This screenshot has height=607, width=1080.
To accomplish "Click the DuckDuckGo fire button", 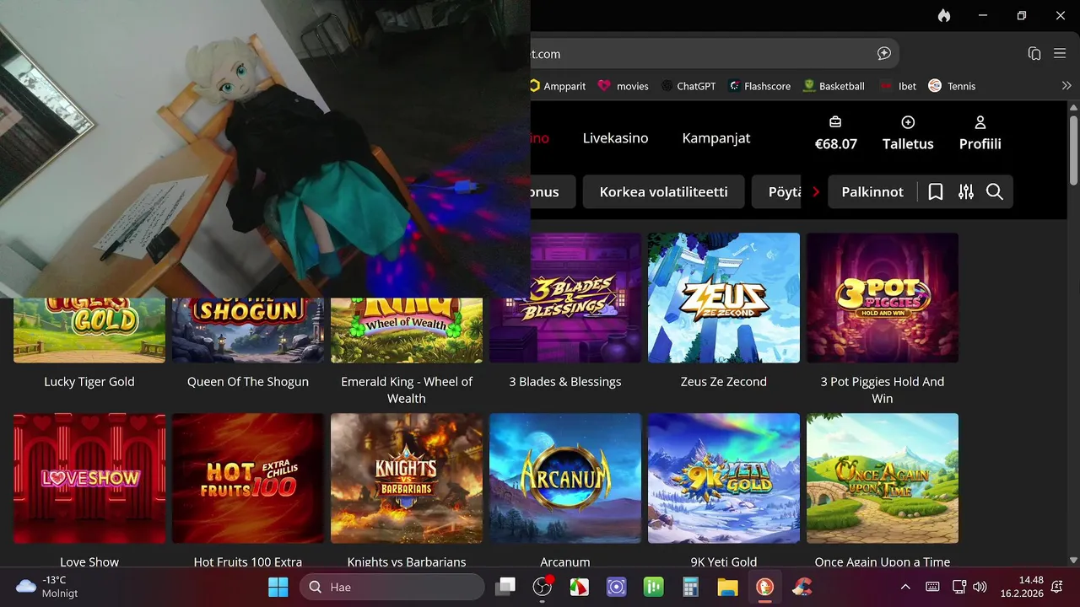I will 944,16.
